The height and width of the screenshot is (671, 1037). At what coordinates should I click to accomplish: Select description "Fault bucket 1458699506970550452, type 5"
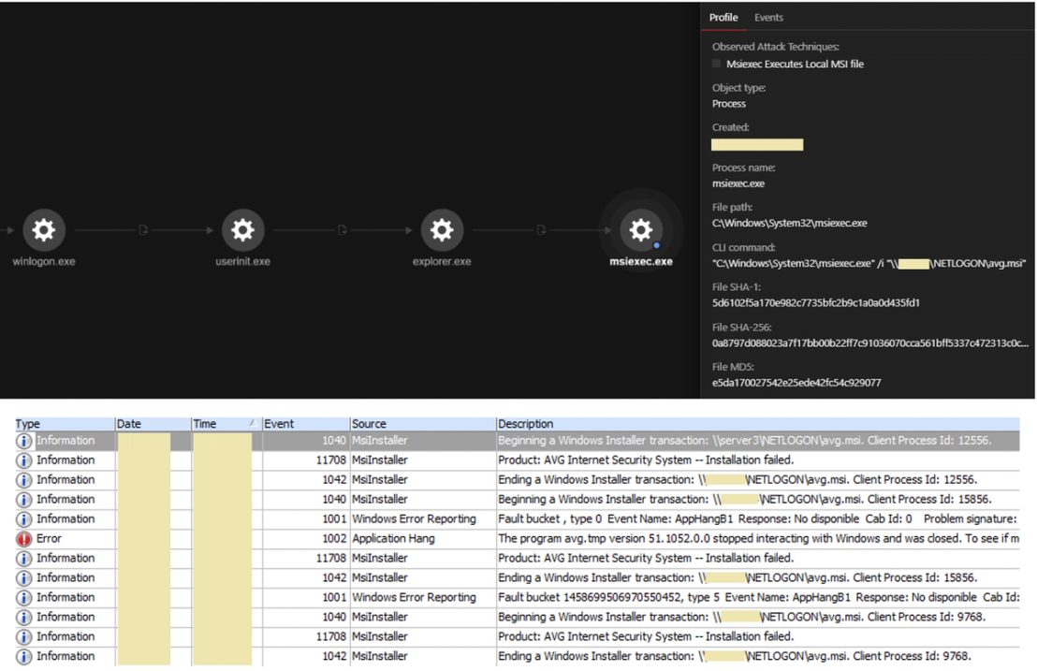(758, 598)
